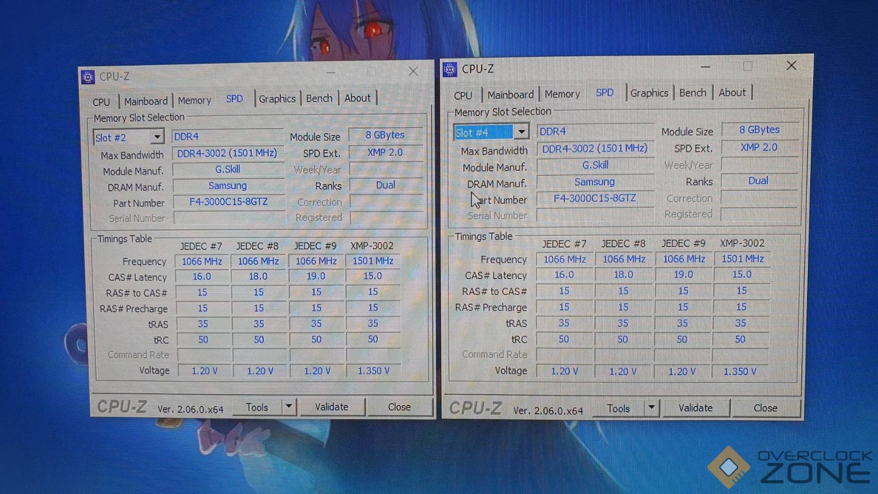Click XMP 2.0 SPD Ext. value in left window
This screenshot has width=878, height=494.
tap(385, 152)
